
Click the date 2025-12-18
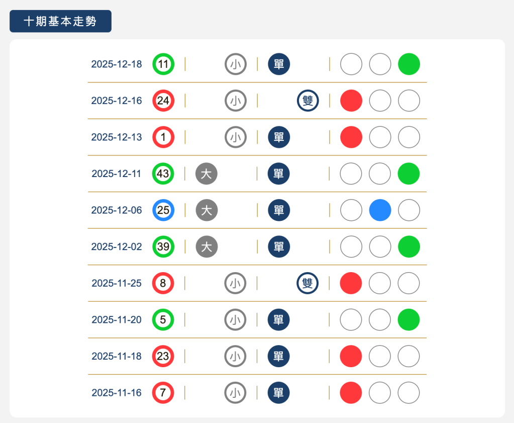point(117,64)
